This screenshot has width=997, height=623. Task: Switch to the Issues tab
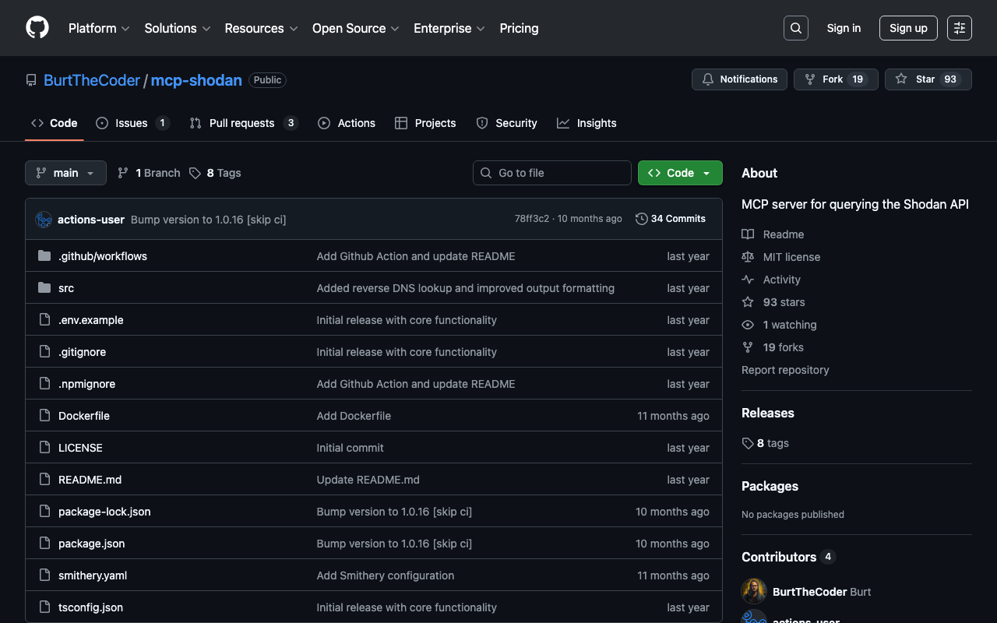pyautogui.click(x=132, y=123)
